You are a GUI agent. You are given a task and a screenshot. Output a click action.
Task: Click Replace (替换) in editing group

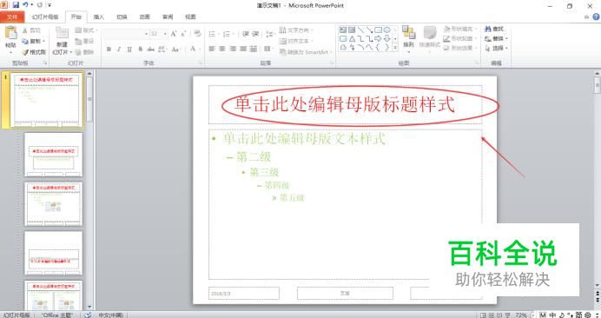[496, 39]
